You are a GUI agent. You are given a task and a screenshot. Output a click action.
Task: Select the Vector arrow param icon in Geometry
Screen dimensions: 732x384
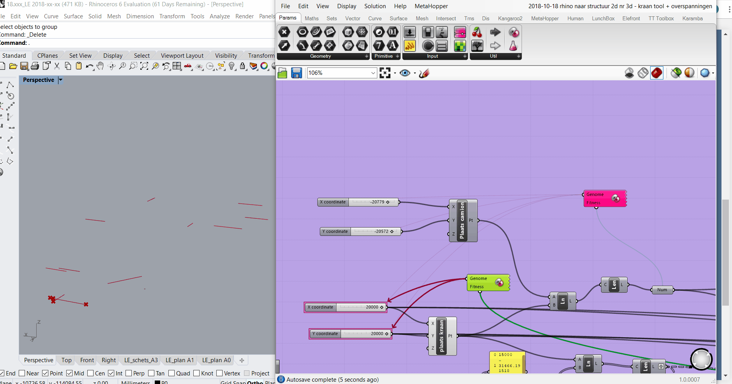coord(285,46)
